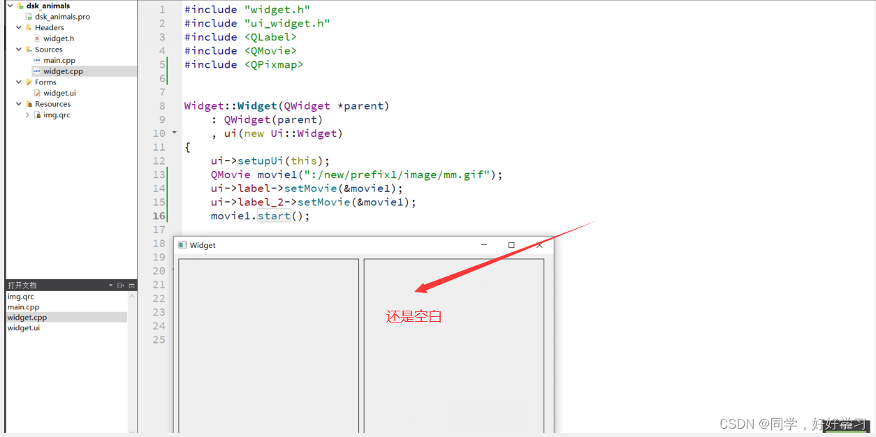Open widget.h in the project tree
876x437 pixels.
[x=59, y=38]
